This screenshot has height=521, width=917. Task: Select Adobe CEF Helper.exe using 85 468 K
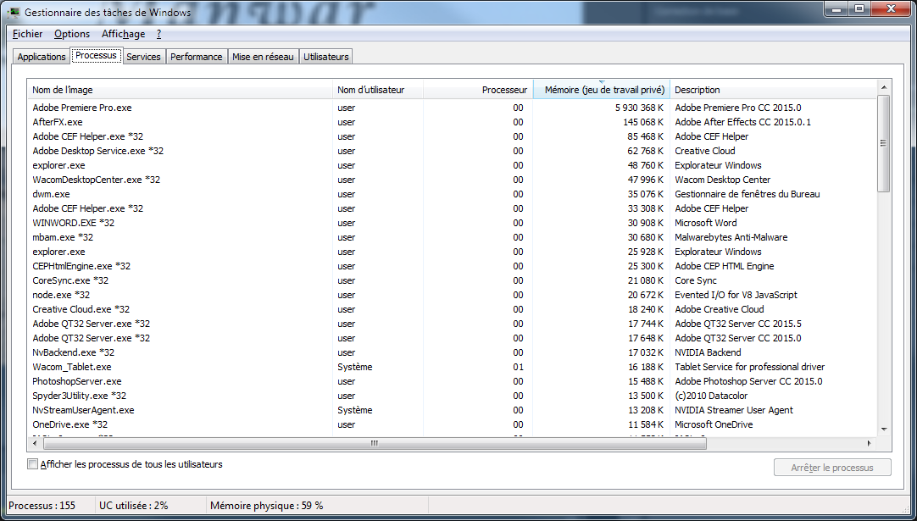pyautogui.click(x=452, y=136)
